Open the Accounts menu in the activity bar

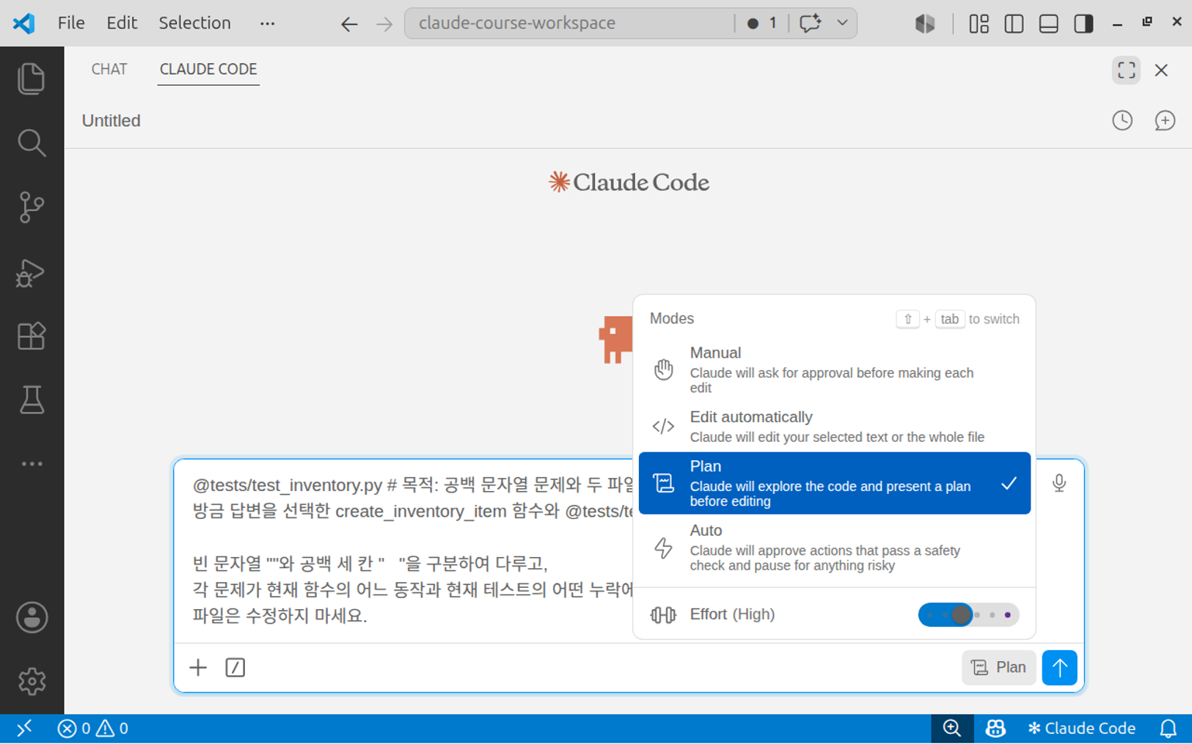32,617
